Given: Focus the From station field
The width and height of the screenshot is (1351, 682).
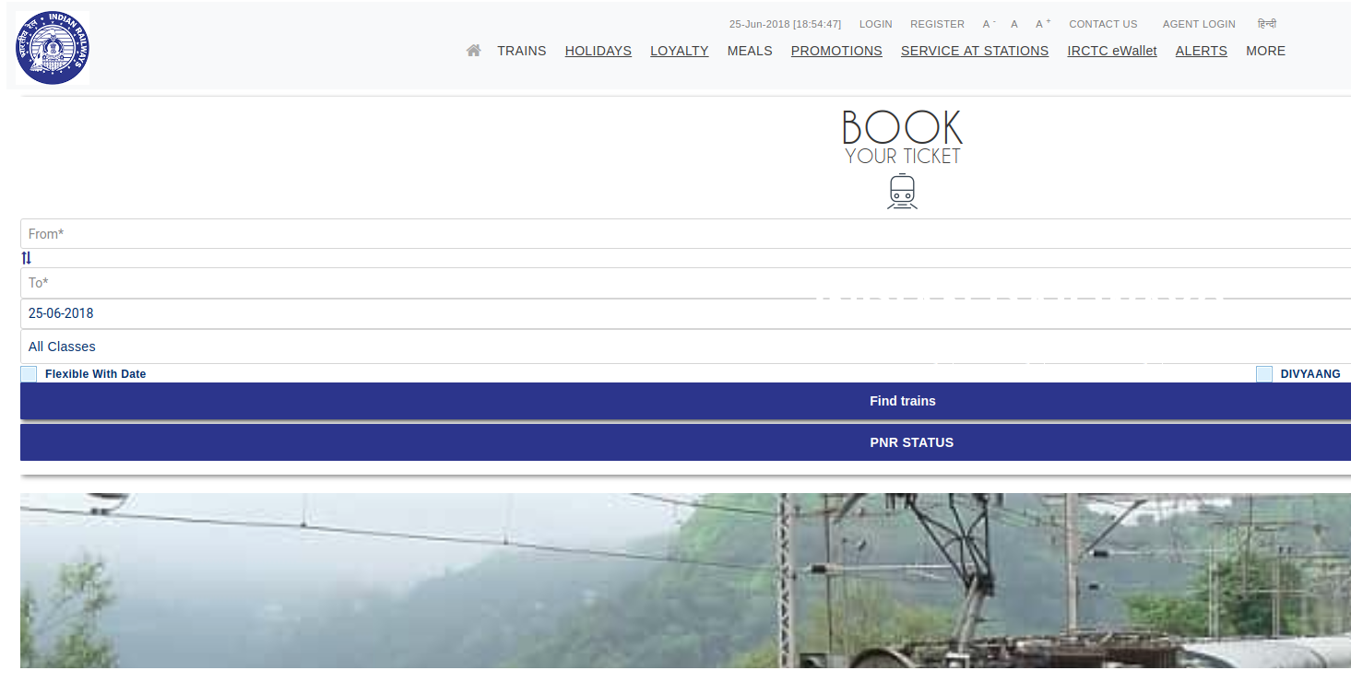Looking at the screenshot, I should click(685, 234).
